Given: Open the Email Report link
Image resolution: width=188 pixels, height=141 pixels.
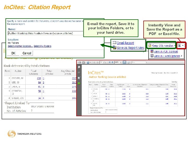Looking at the screenshot, I should (125, 43).
